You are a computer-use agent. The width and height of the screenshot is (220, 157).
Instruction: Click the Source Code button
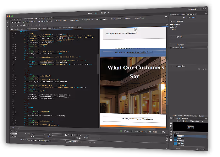16,22
